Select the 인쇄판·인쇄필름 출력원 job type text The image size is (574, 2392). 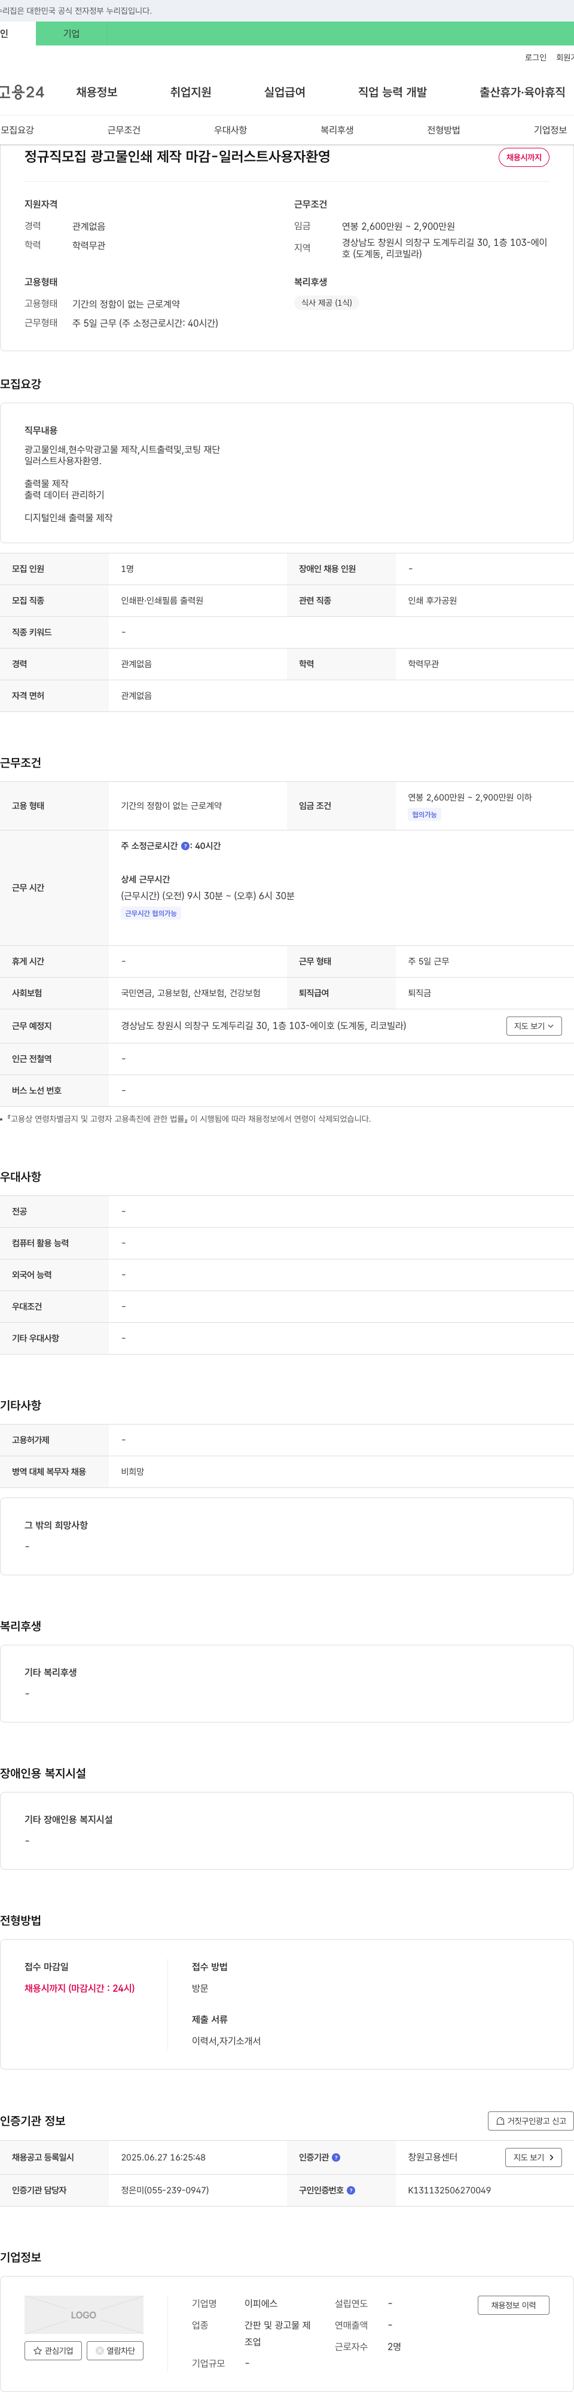(162, 601)
